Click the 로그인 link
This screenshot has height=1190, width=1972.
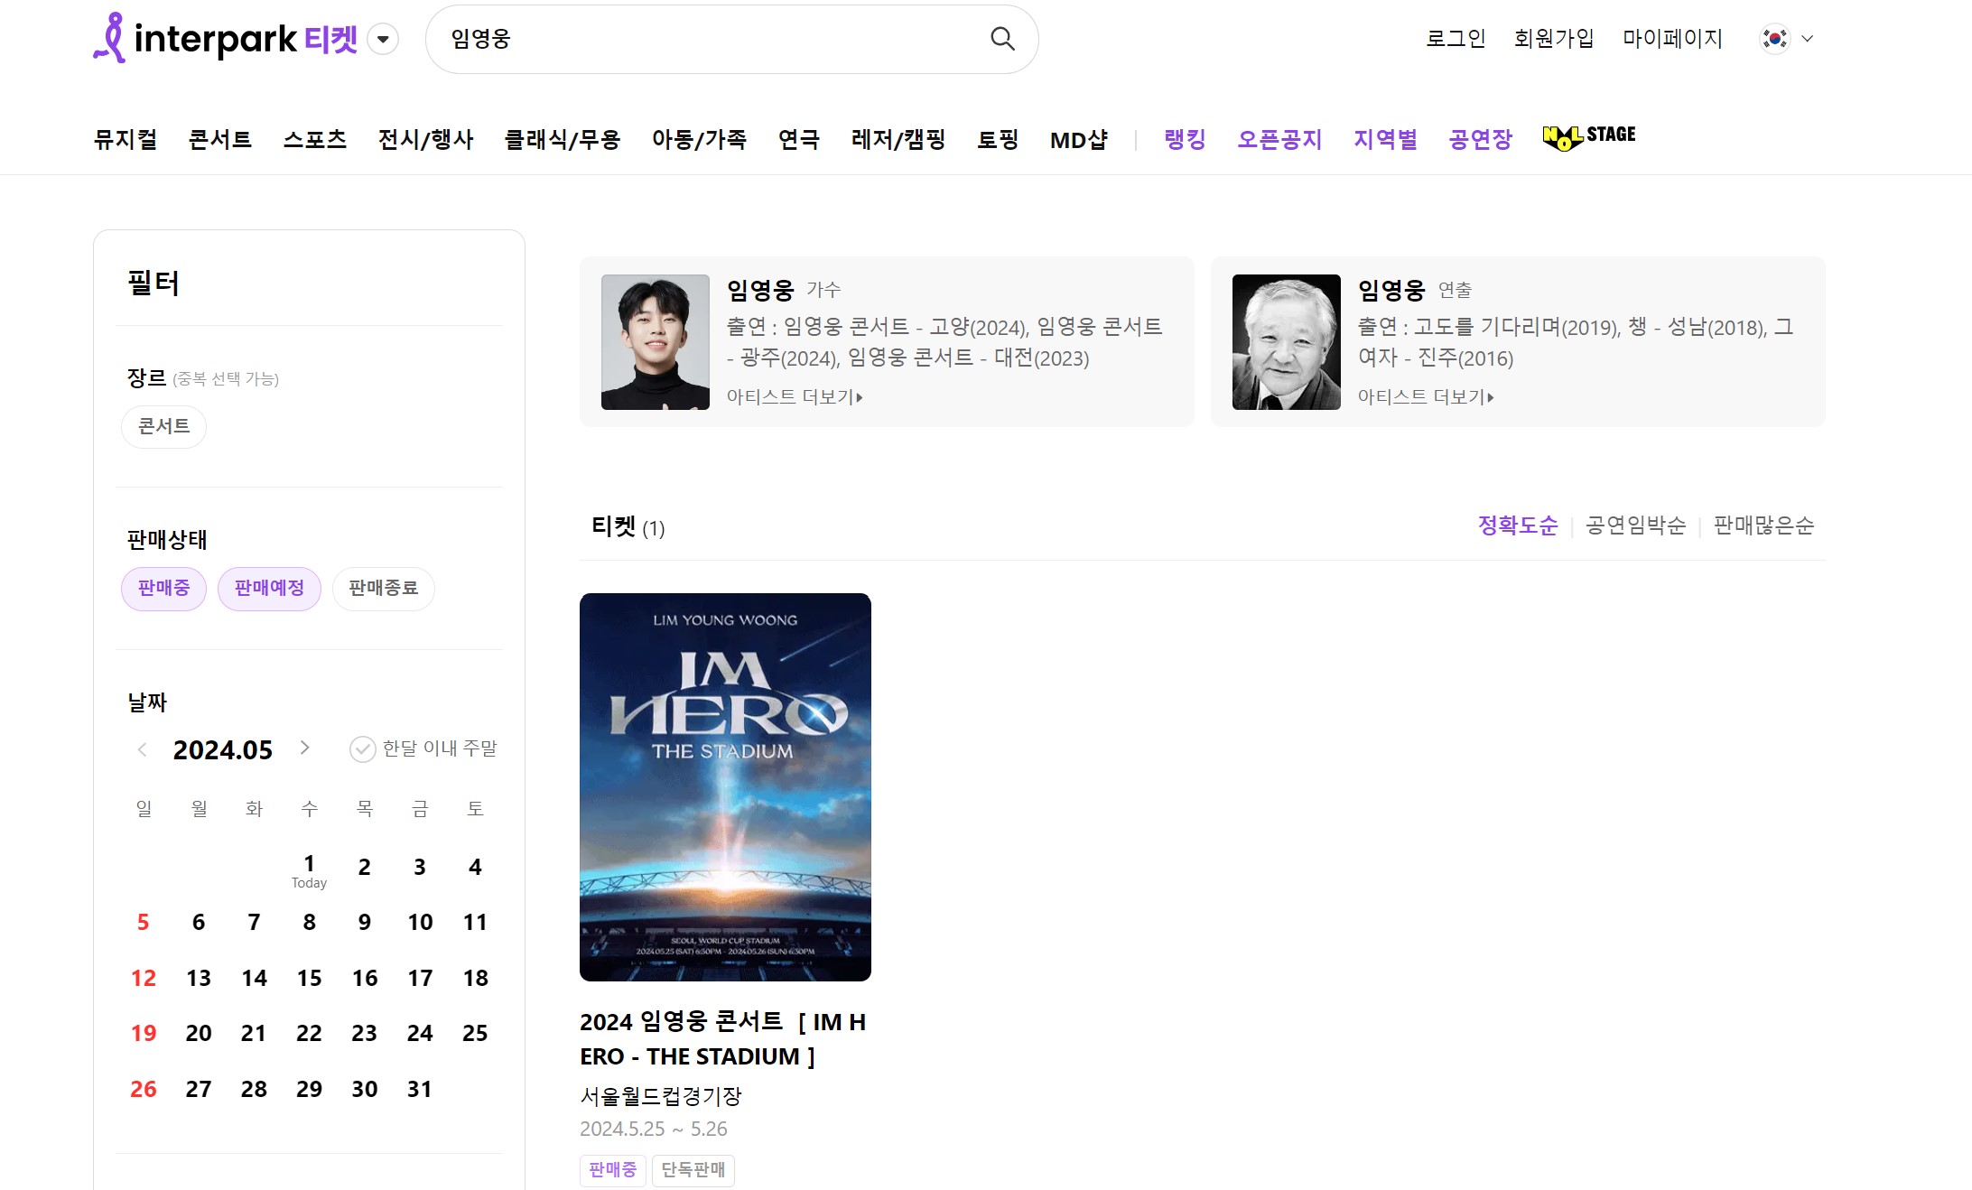click(x=1455, y=39)
